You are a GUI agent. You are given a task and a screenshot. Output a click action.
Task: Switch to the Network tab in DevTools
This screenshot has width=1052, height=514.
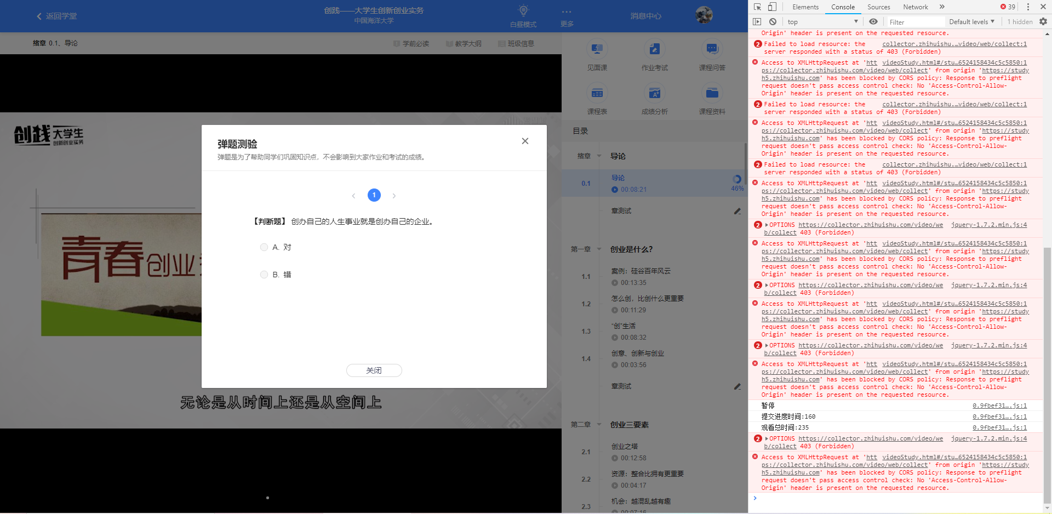(915, 7)
